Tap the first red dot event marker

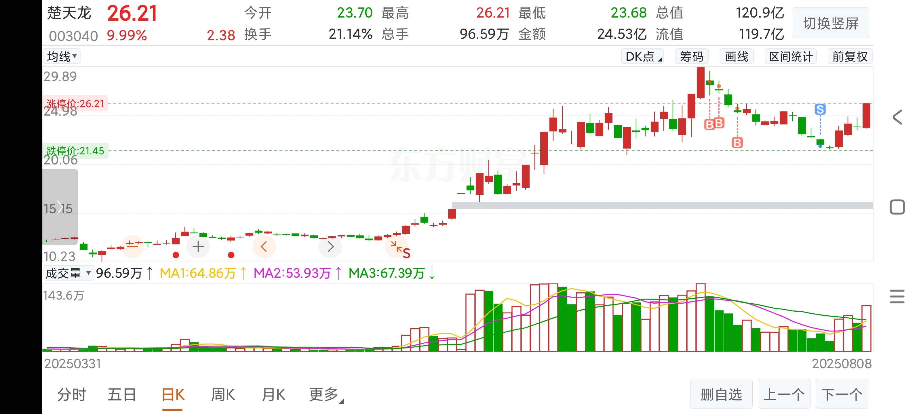coord(176,255)
